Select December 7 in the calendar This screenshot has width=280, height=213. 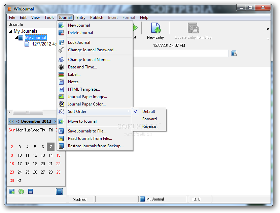[50, 147]
